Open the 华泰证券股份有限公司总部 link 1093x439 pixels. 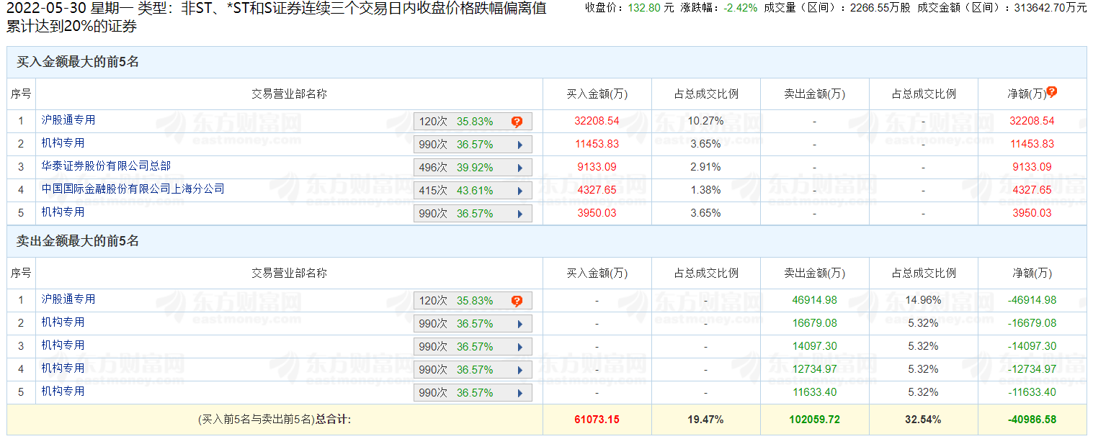click(106, 166)
